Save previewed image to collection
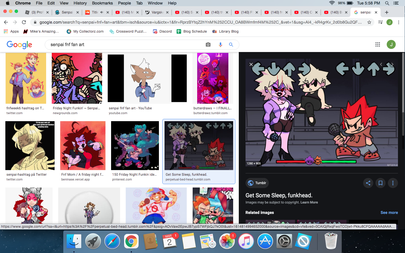This screenshot has height=253, width=405. pos(381,183)
